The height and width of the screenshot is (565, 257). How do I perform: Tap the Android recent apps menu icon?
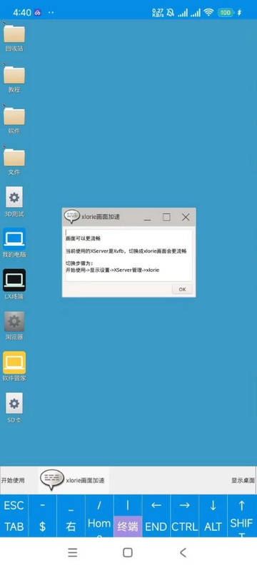point(73,552)
